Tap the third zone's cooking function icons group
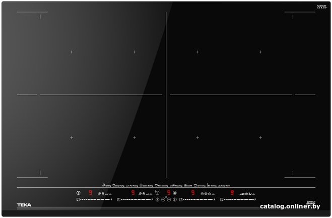 click(x=208, y=194)
